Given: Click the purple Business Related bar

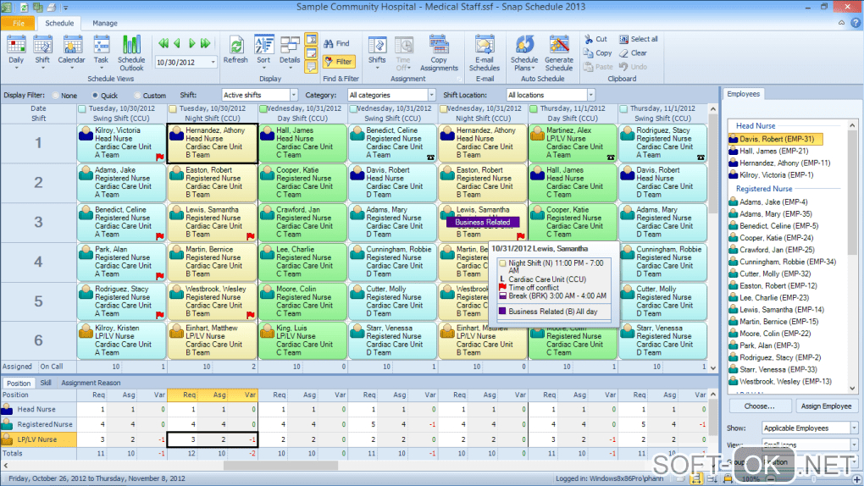Looking at the screenshot, I should (x=483, y=222).
